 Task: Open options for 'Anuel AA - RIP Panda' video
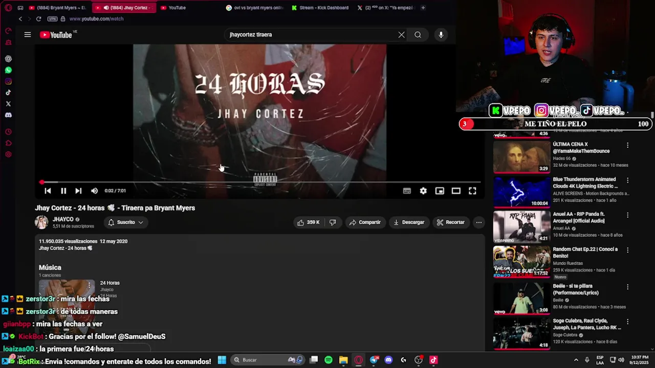(627, 215)
